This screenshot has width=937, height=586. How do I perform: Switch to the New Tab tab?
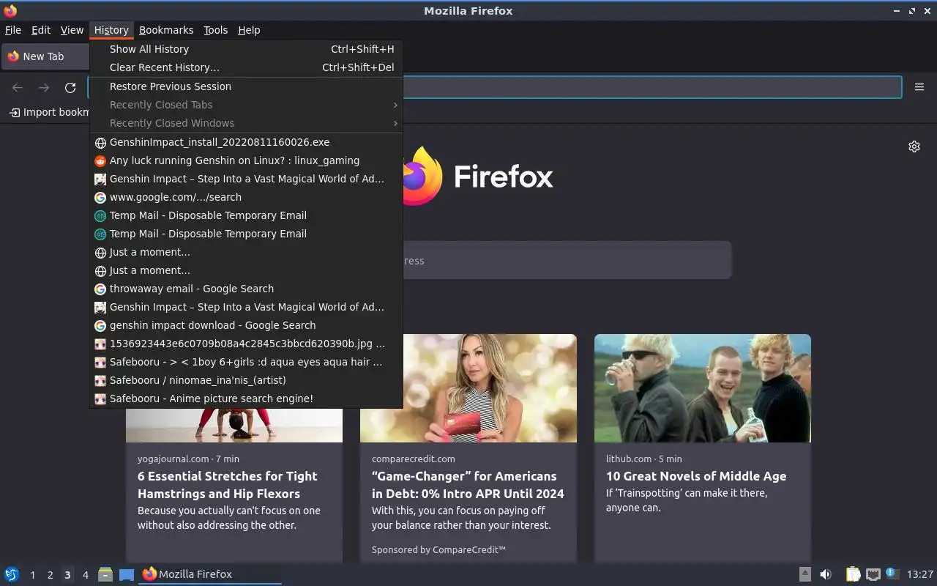(x=45, y=56)
